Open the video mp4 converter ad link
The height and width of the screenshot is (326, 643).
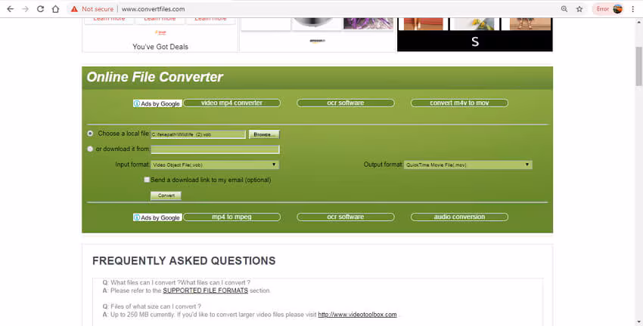coord(231,103)
